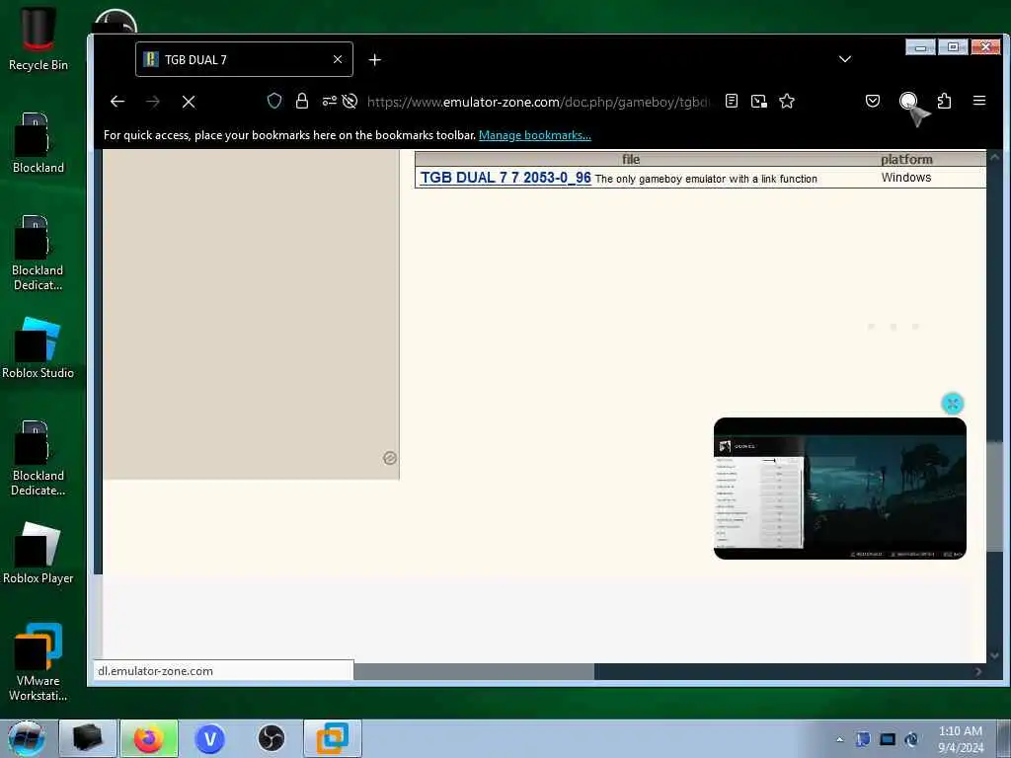Expand the list all tabs chevron

point(845,59)
